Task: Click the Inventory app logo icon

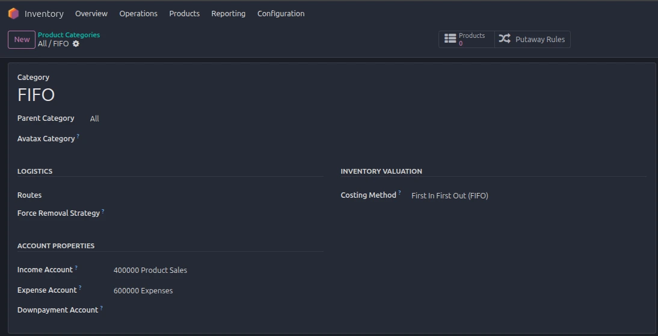Action: tap(13, 13)
